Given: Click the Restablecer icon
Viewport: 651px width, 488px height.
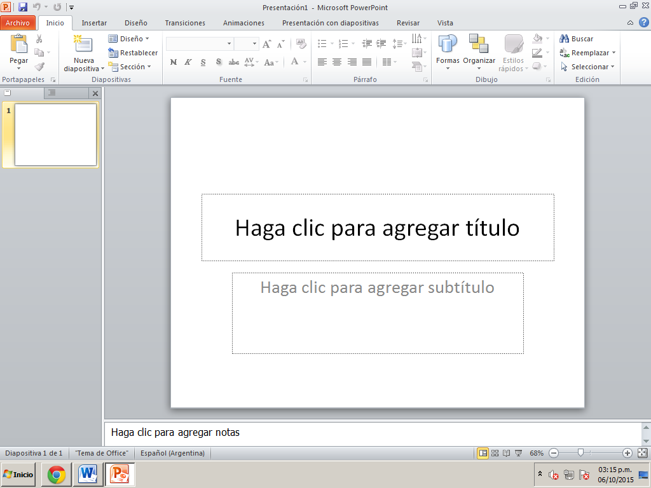Looking at the screenshot, I should pos(114,53).
